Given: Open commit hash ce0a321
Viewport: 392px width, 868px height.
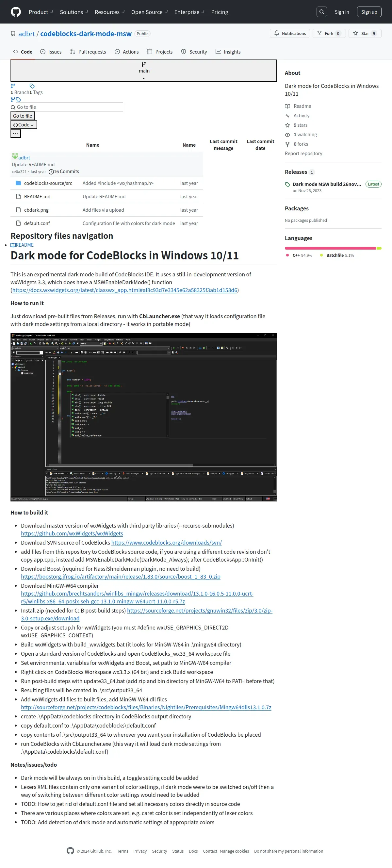Looking at the screenshot, I should [x=19, y=172].
